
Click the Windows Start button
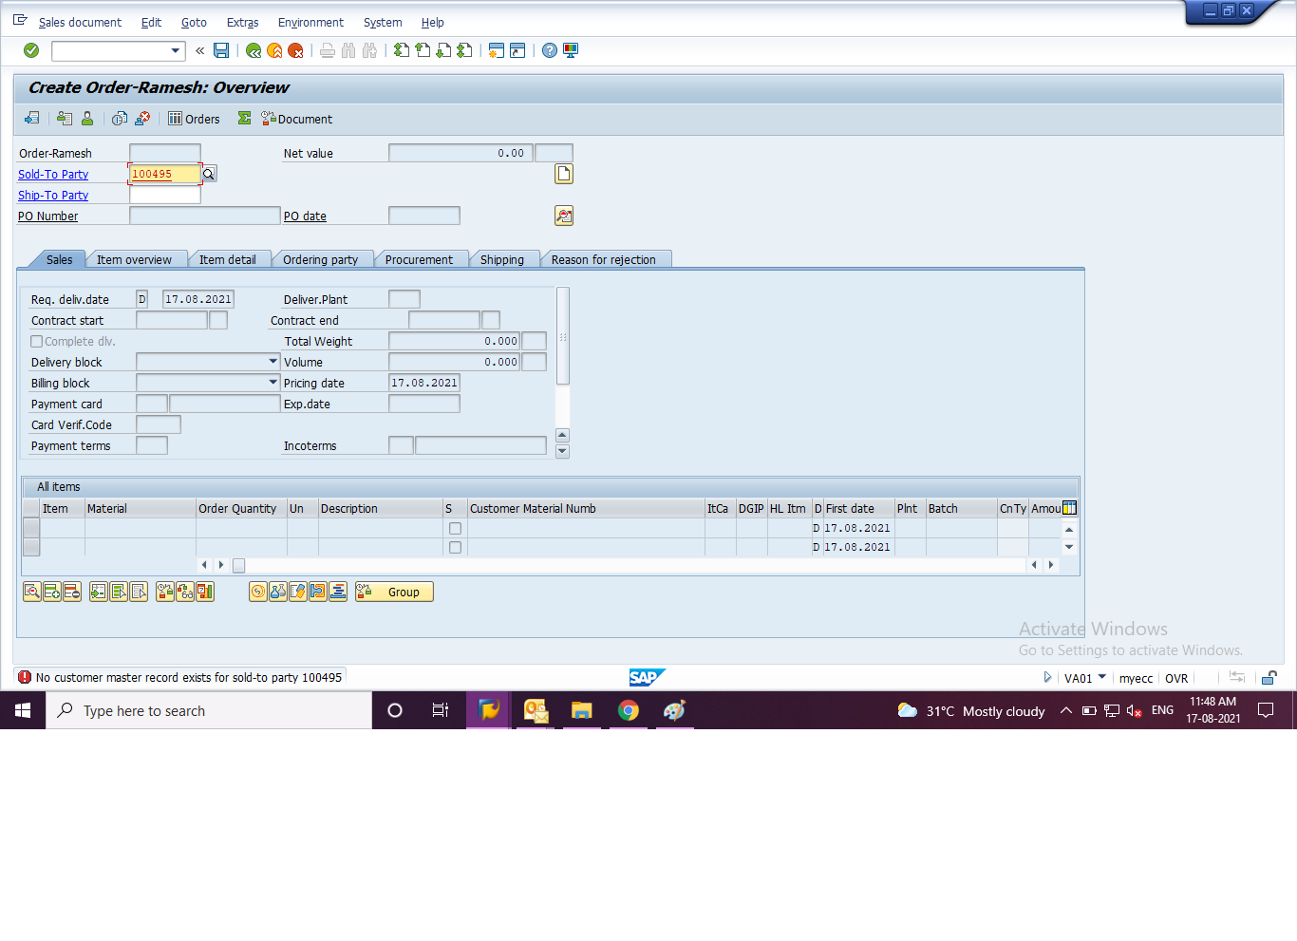click(23, 710)
